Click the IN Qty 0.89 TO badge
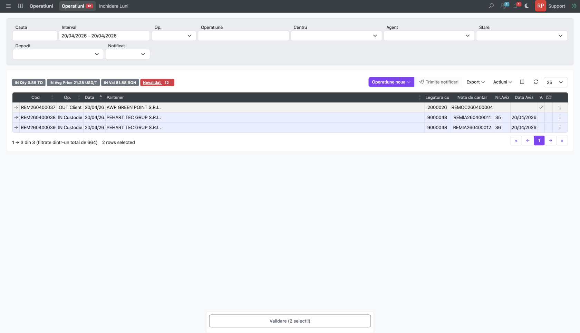 click(x=29, y=82)
